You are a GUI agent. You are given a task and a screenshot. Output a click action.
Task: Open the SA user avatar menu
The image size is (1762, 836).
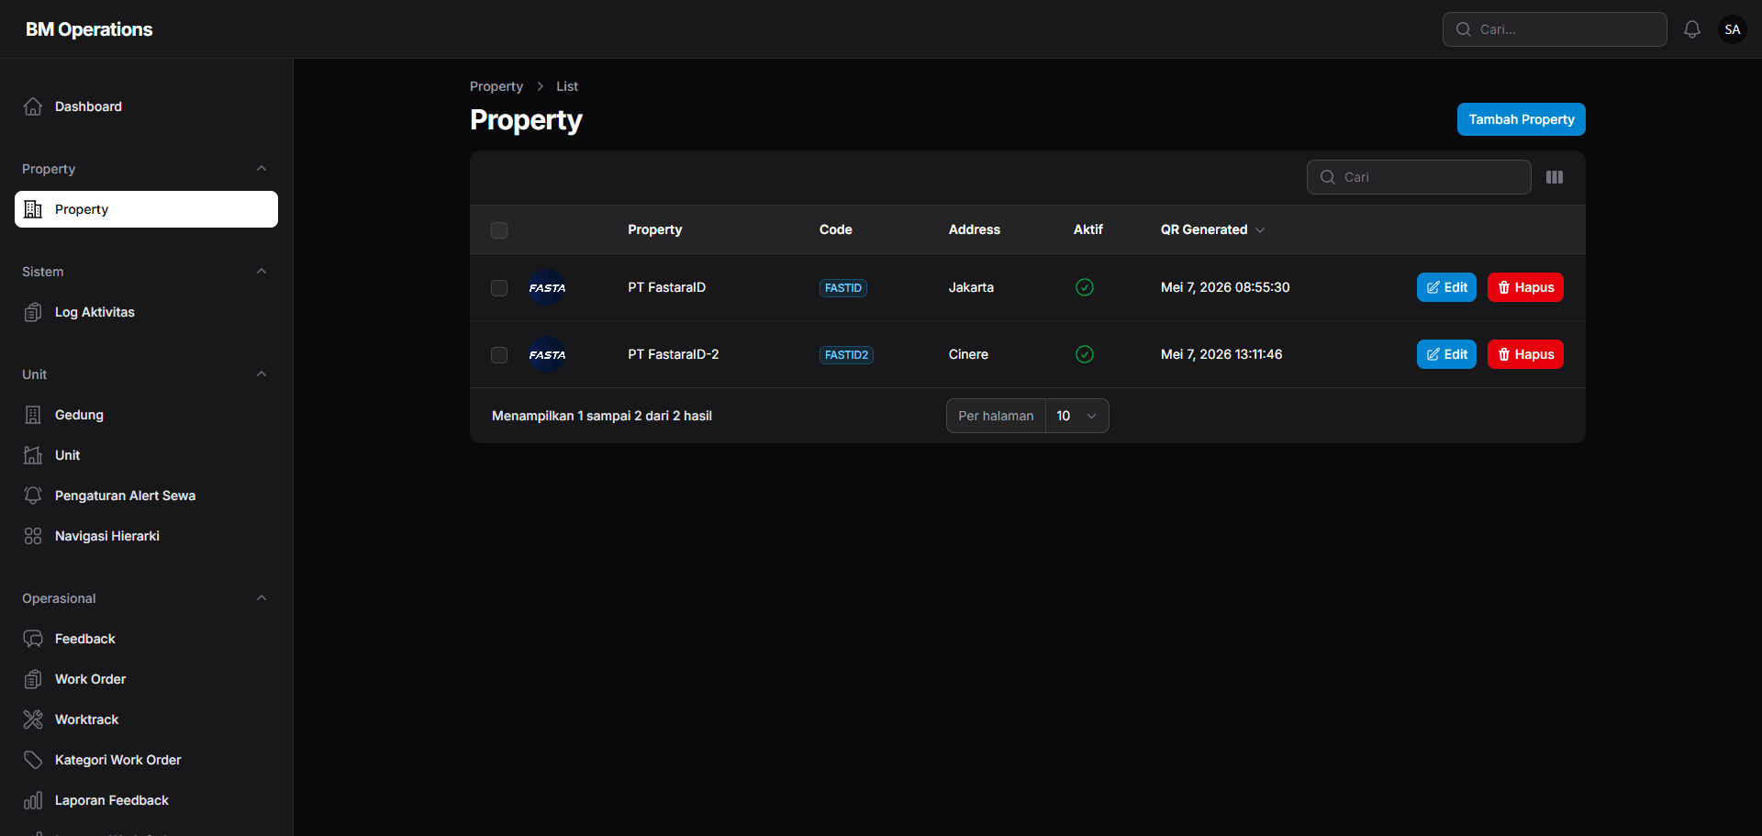tap(1733, 29)
